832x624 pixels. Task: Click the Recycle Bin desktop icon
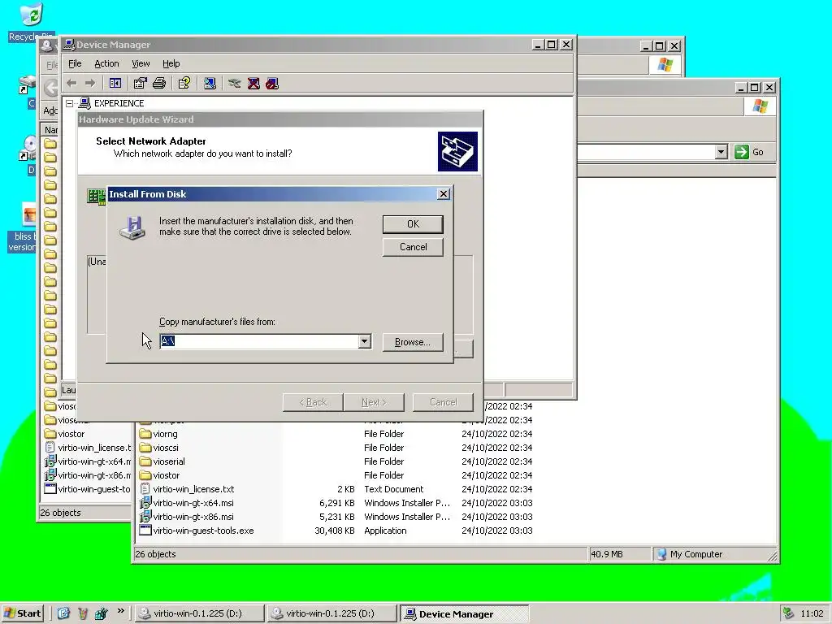(32, 15)
